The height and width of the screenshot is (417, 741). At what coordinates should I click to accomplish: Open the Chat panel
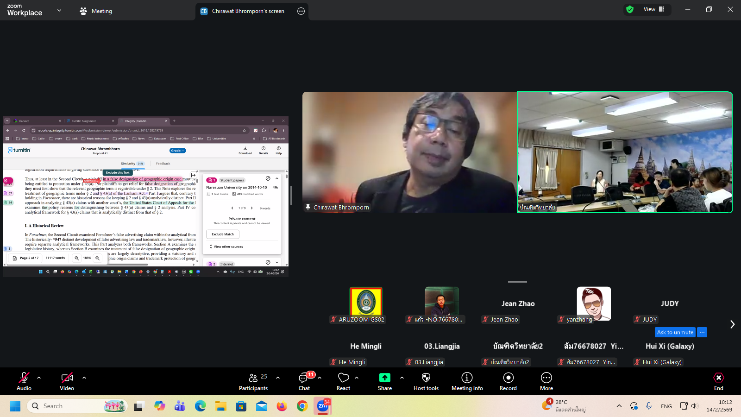pos(304,381)
